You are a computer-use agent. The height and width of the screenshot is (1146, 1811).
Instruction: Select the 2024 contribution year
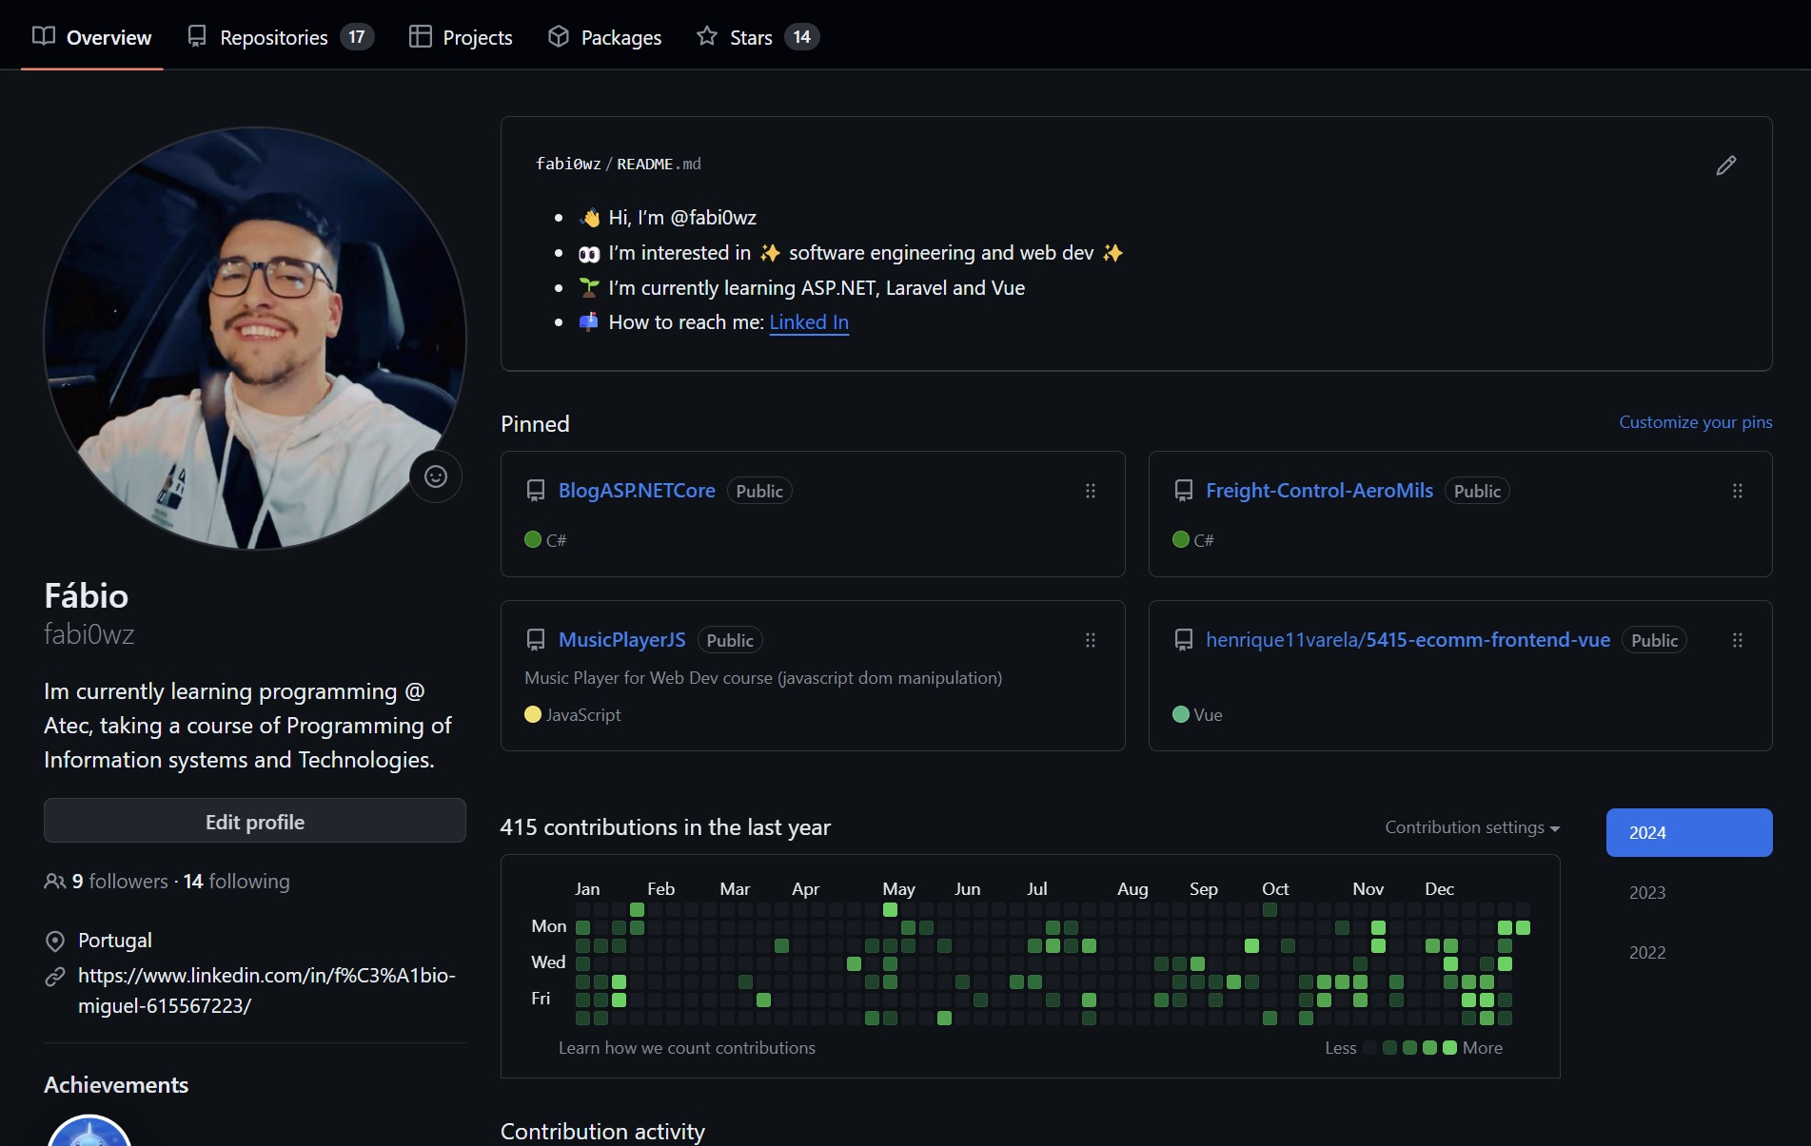pyautogui.click(x=1688, y=832)
